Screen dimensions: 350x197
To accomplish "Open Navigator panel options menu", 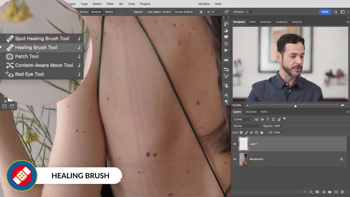I will 348,22.
